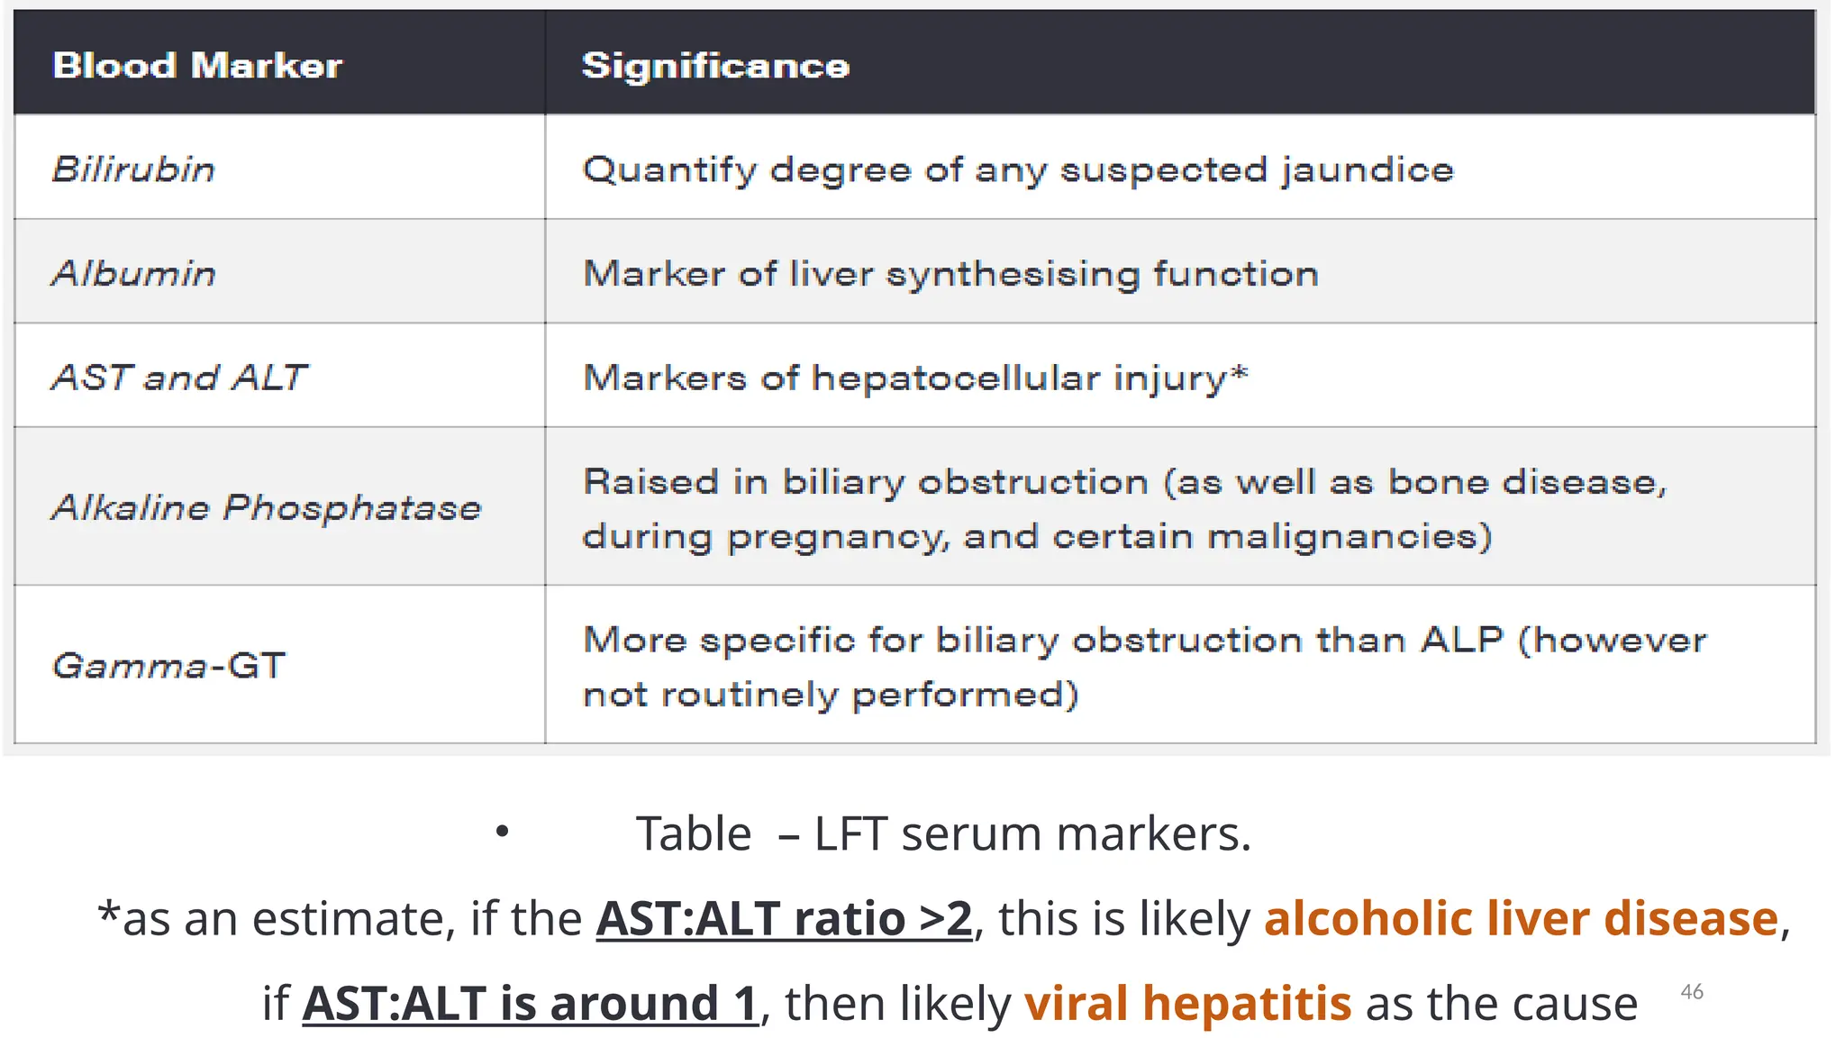This screenshot has height=1038, width=1845.
Task: Click the orange "viral hepatitis" text
Action: coord(1187,1003)
